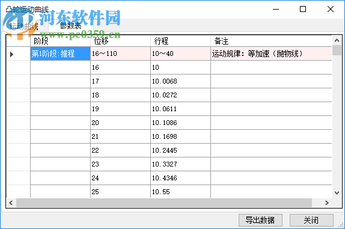Viewport: 345px width, 229px height.
Task: Minimize the 凸轮运动曲线 window
Action: pyautogui.click(x=276, y=9)
